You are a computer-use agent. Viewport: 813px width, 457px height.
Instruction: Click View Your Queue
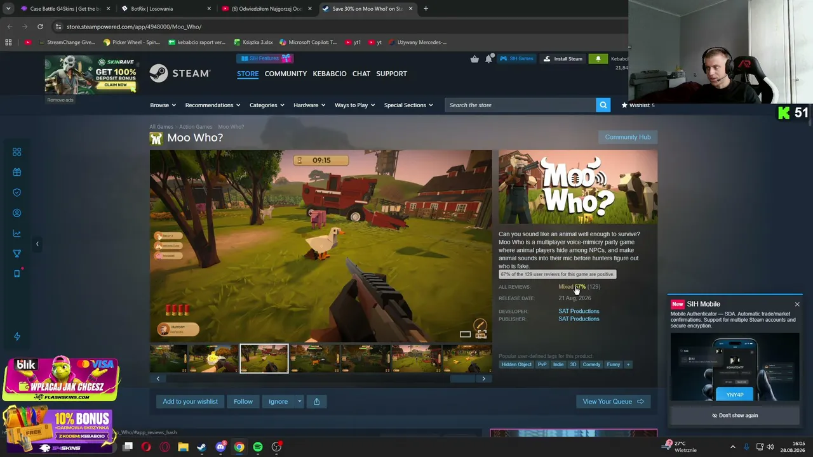pos(613,401)
